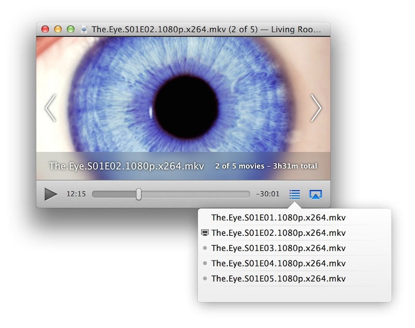Click the display icon beside S01E02
This screenshot has height=328, width=415.
204,233
